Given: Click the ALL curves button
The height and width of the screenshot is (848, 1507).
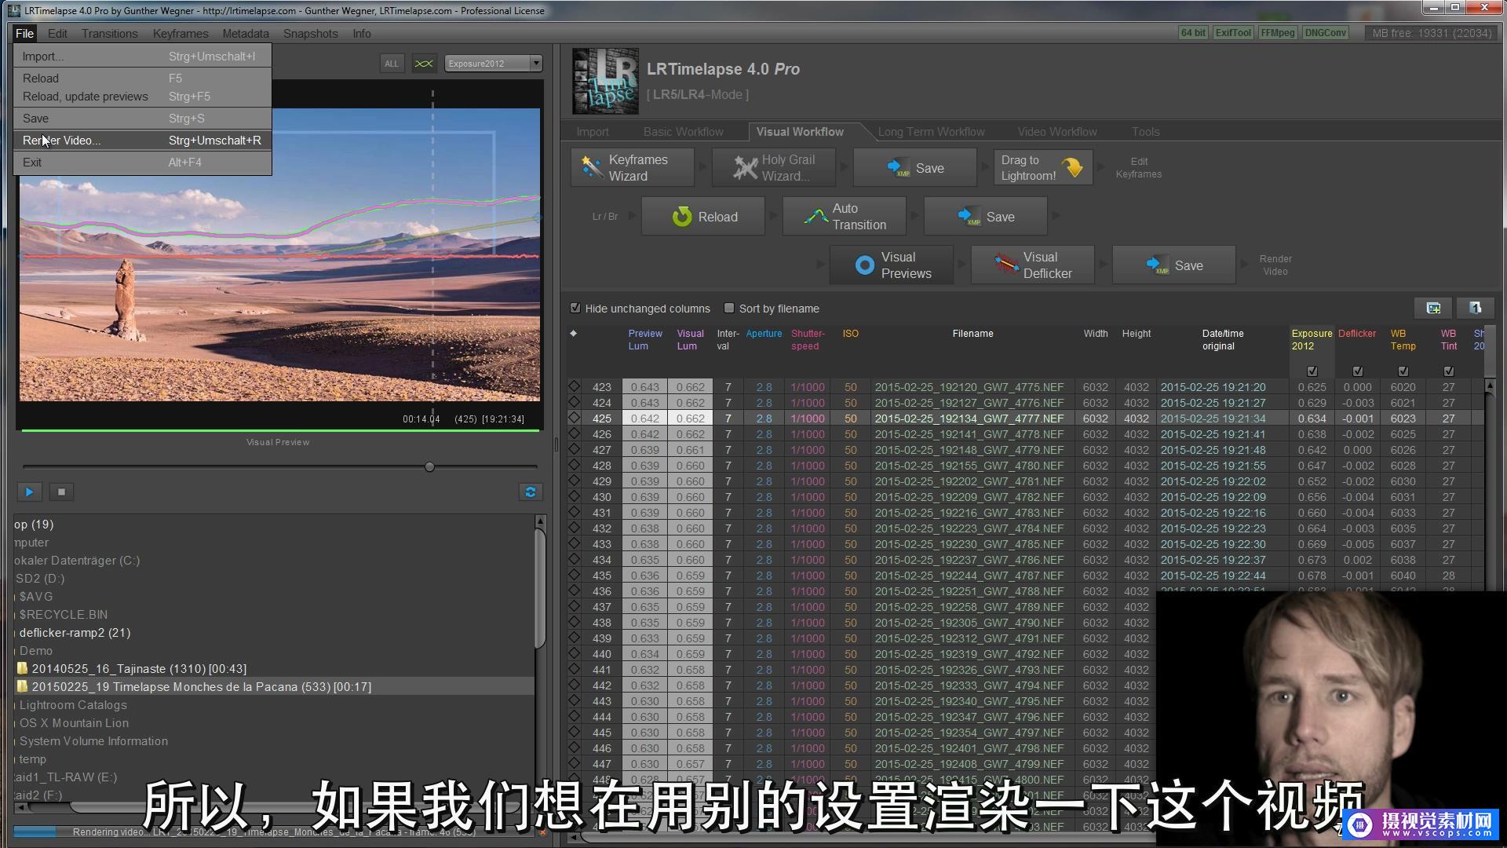Looking at the screenshot, I should pos(391,64).
